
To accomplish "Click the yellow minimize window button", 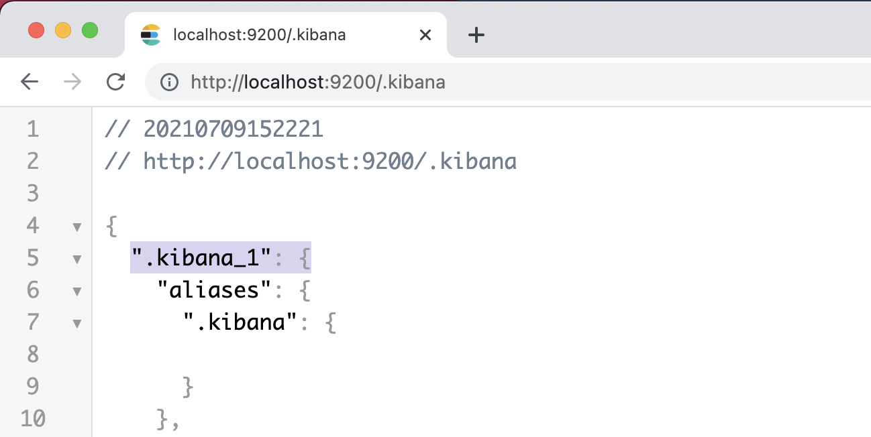I will coord(63,30).
